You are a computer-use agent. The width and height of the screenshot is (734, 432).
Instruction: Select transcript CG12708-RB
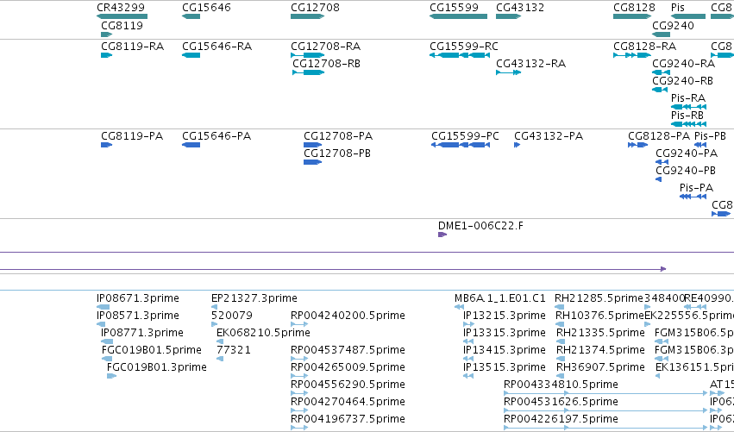point(326,64)
